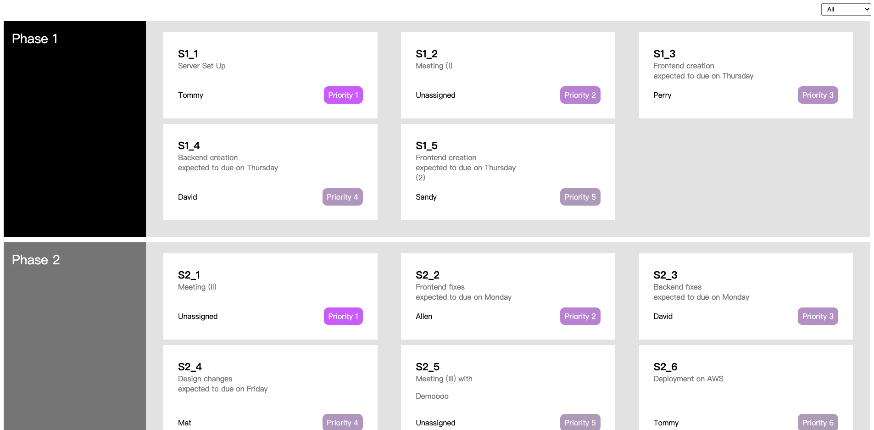Click the Priority 3 badge on S1_3

point(818,95)
